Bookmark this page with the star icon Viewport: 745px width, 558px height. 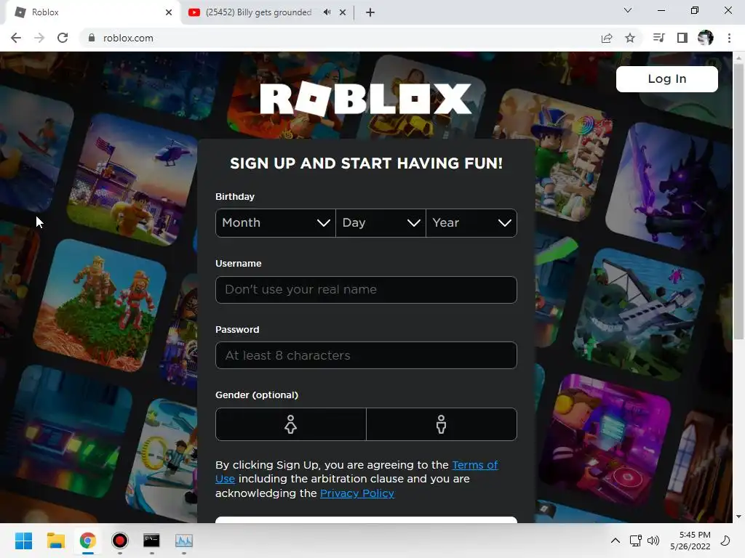(x=630, y=38)
